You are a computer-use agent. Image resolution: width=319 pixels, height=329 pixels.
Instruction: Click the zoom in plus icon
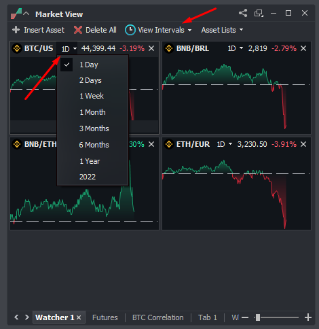(x=308, y=317)
